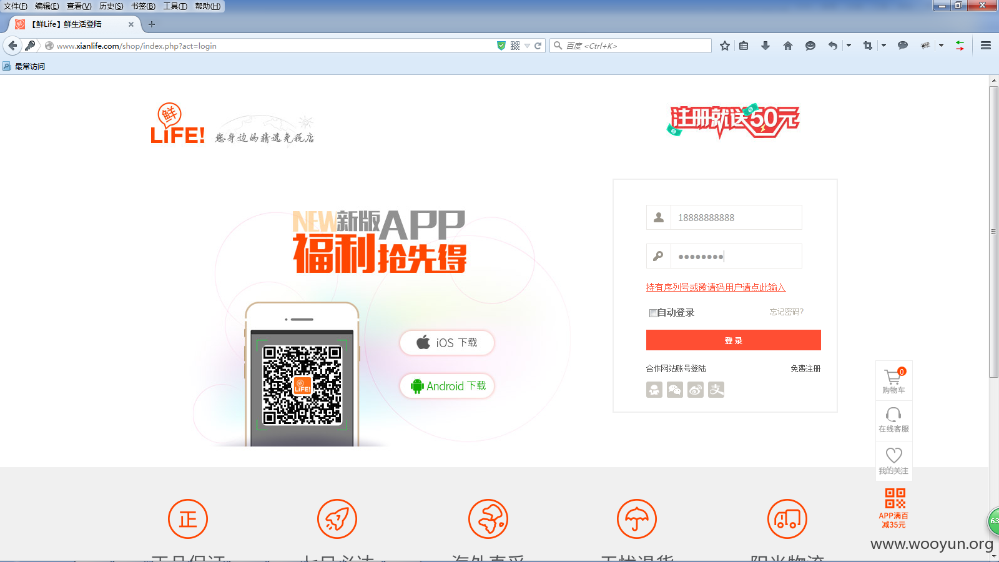
Task: Open the bookmarks list icon
Action: pyautogui.click(x=744, y=46)
